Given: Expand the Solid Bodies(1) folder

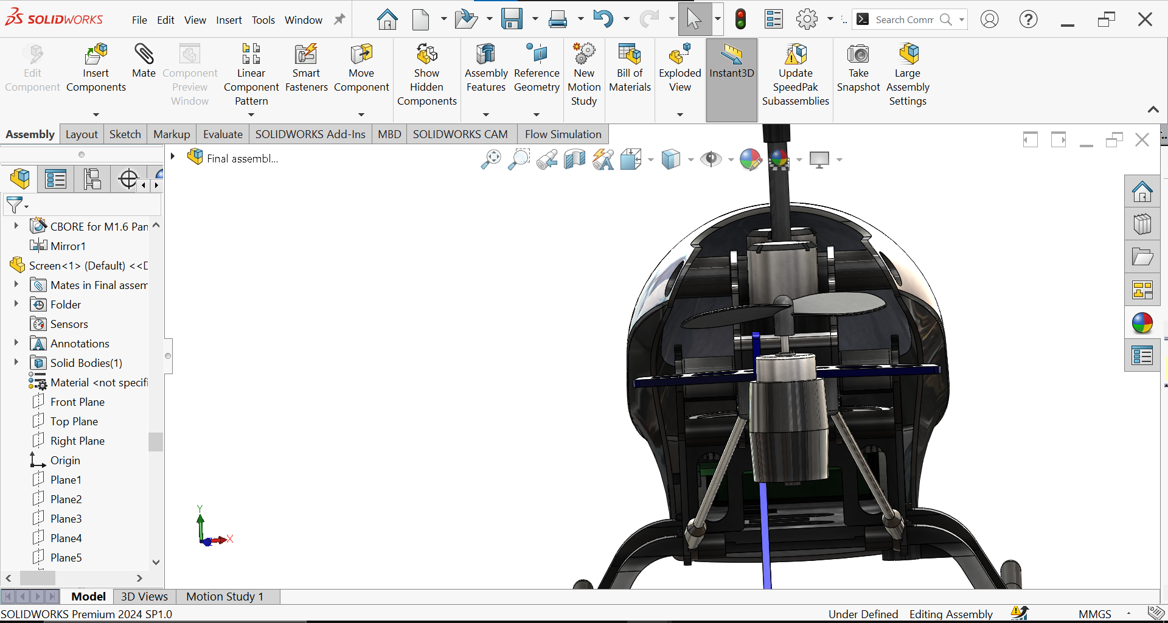Looking at the screenshot, I should (x=16, y=363).
